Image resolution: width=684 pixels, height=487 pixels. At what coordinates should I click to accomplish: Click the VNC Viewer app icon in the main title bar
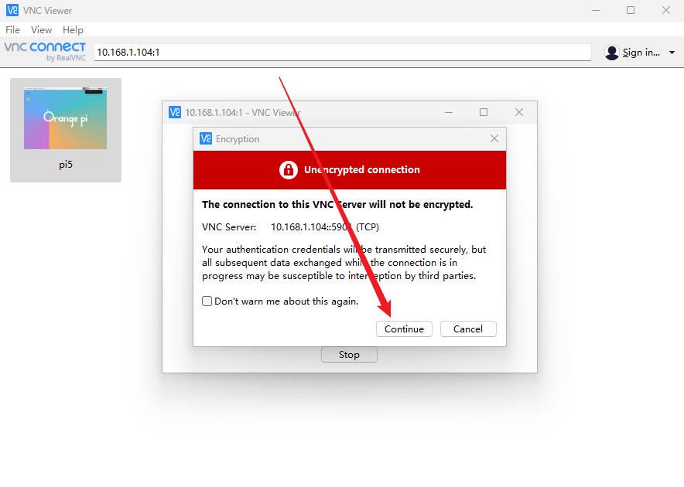point(12,10)
